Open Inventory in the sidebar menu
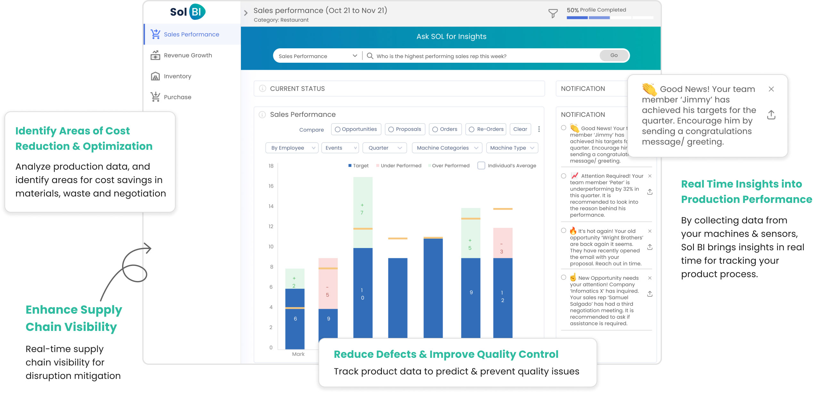Viewport: 817px width, 393px height. [177, 76]
